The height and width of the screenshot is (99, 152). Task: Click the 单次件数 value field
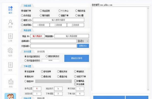click(80, 89)
